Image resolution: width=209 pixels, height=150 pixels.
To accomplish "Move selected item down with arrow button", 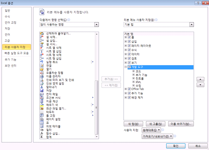I will click(200, 85).
